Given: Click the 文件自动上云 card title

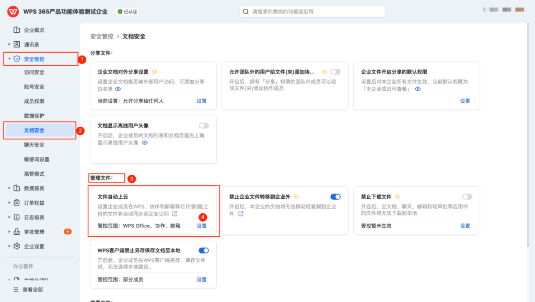Looking at the screenshot, I should (113, 197).
